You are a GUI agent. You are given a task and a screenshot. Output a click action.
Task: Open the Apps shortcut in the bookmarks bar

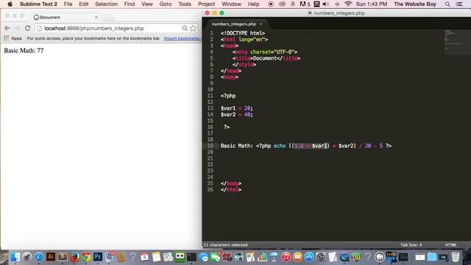[x=13, y=38]
